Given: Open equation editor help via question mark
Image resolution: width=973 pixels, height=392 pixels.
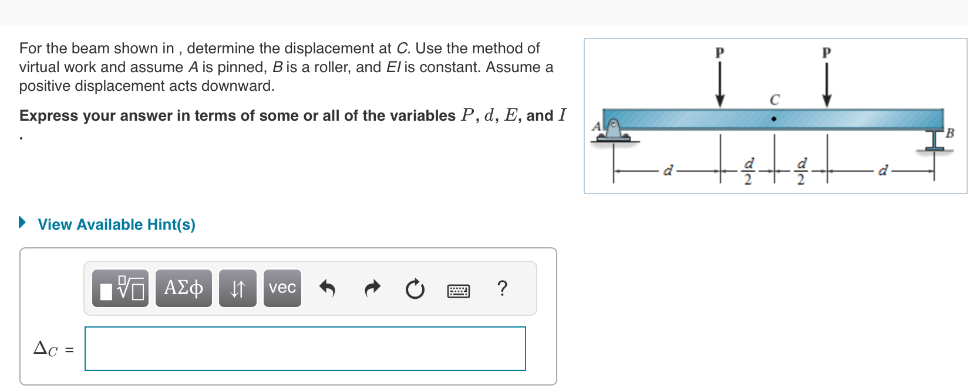Looking at the screenshot, I should [x=503, y=288].
